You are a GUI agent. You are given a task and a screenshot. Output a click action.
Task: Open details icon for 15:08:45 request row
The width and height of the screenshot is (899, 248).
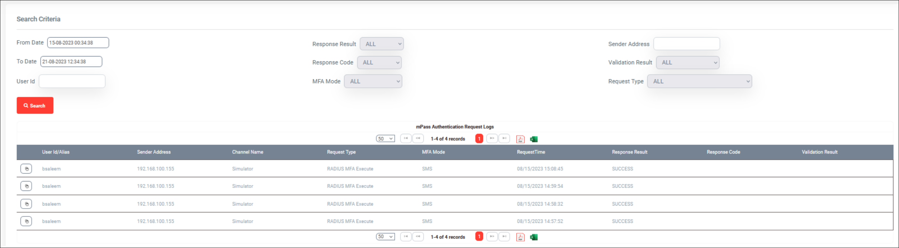(26, 169)
